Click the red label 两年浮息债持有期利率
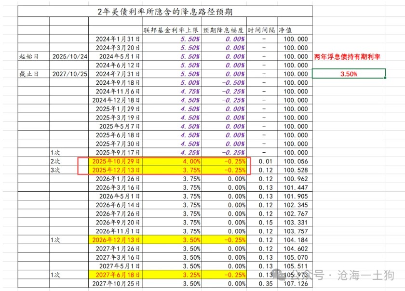This screenshot has height=291, width=405. [347, 57]
